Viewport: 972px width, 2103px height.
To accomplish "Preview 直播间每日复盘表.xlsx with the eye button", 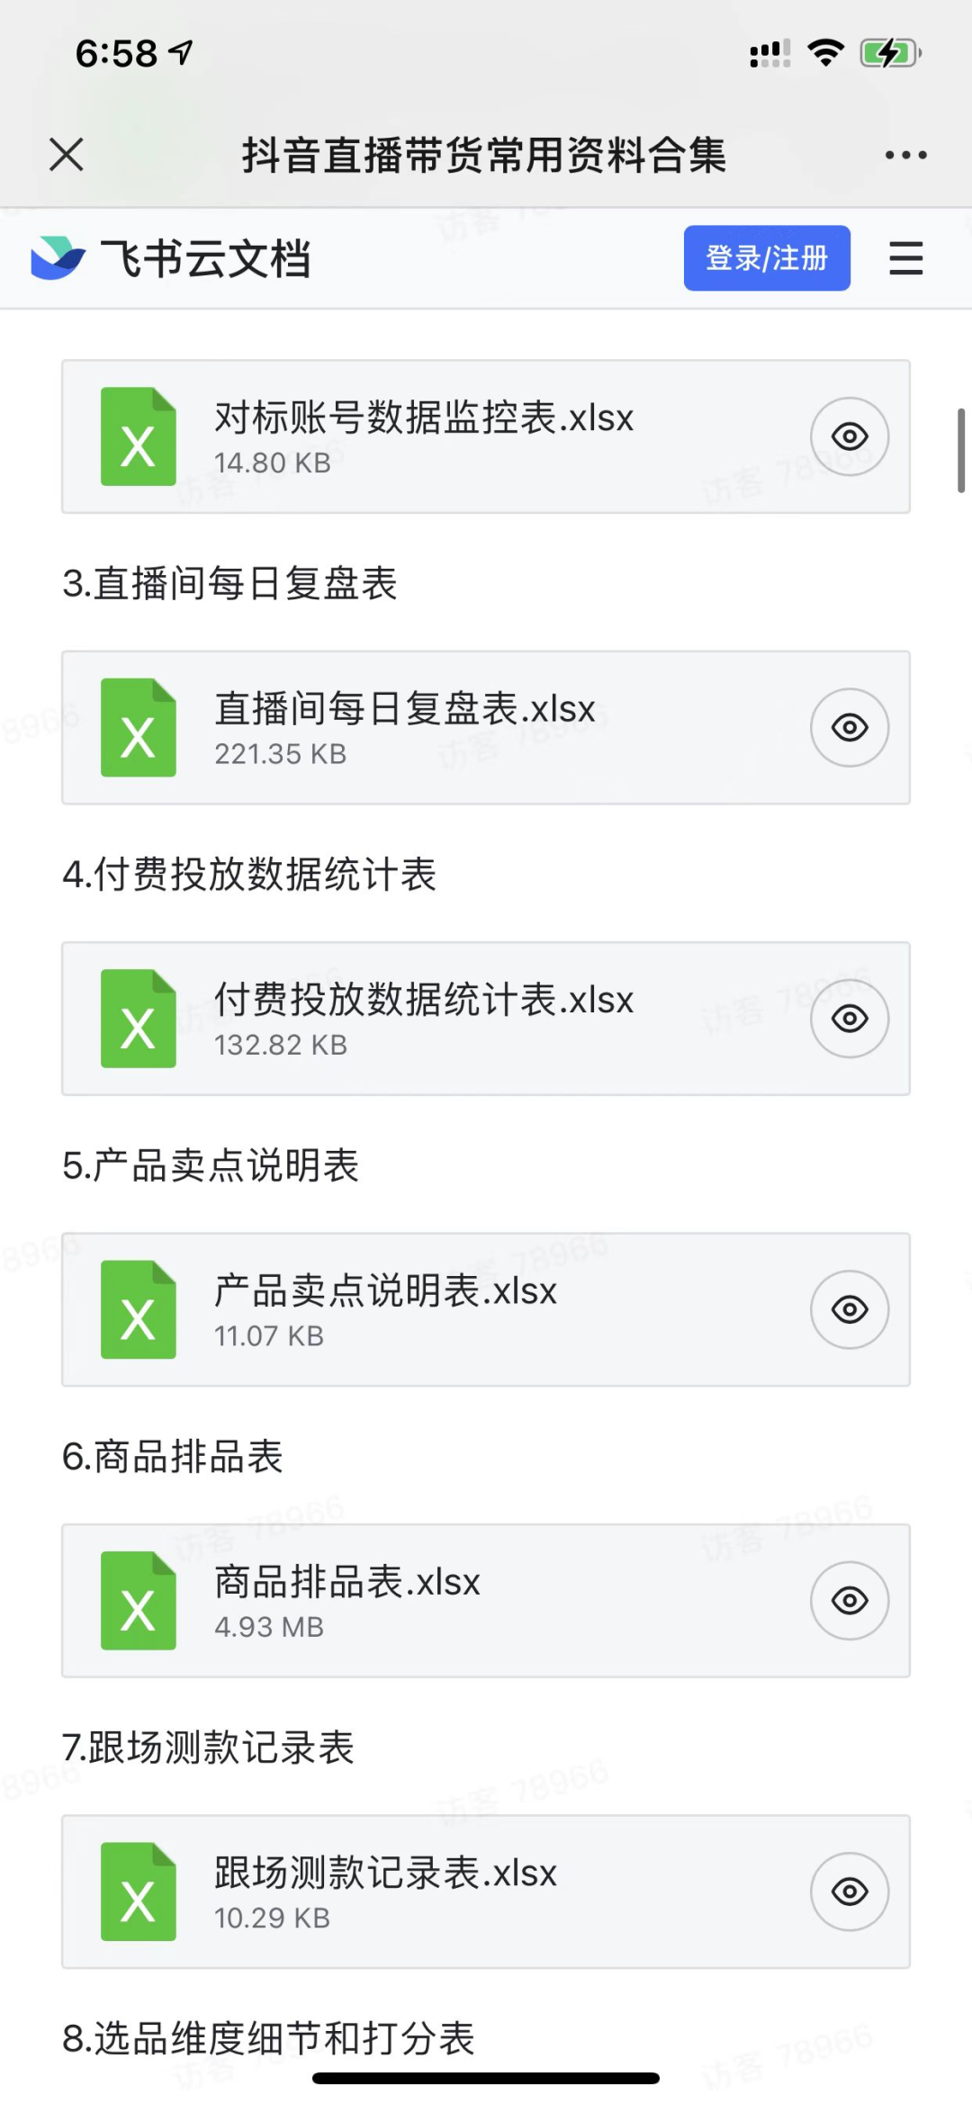I will (x=850, y=728).
